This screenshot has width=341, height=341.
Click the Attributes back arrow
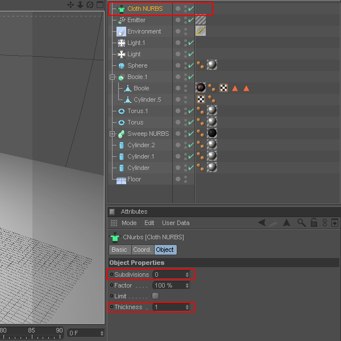point(261,222)
